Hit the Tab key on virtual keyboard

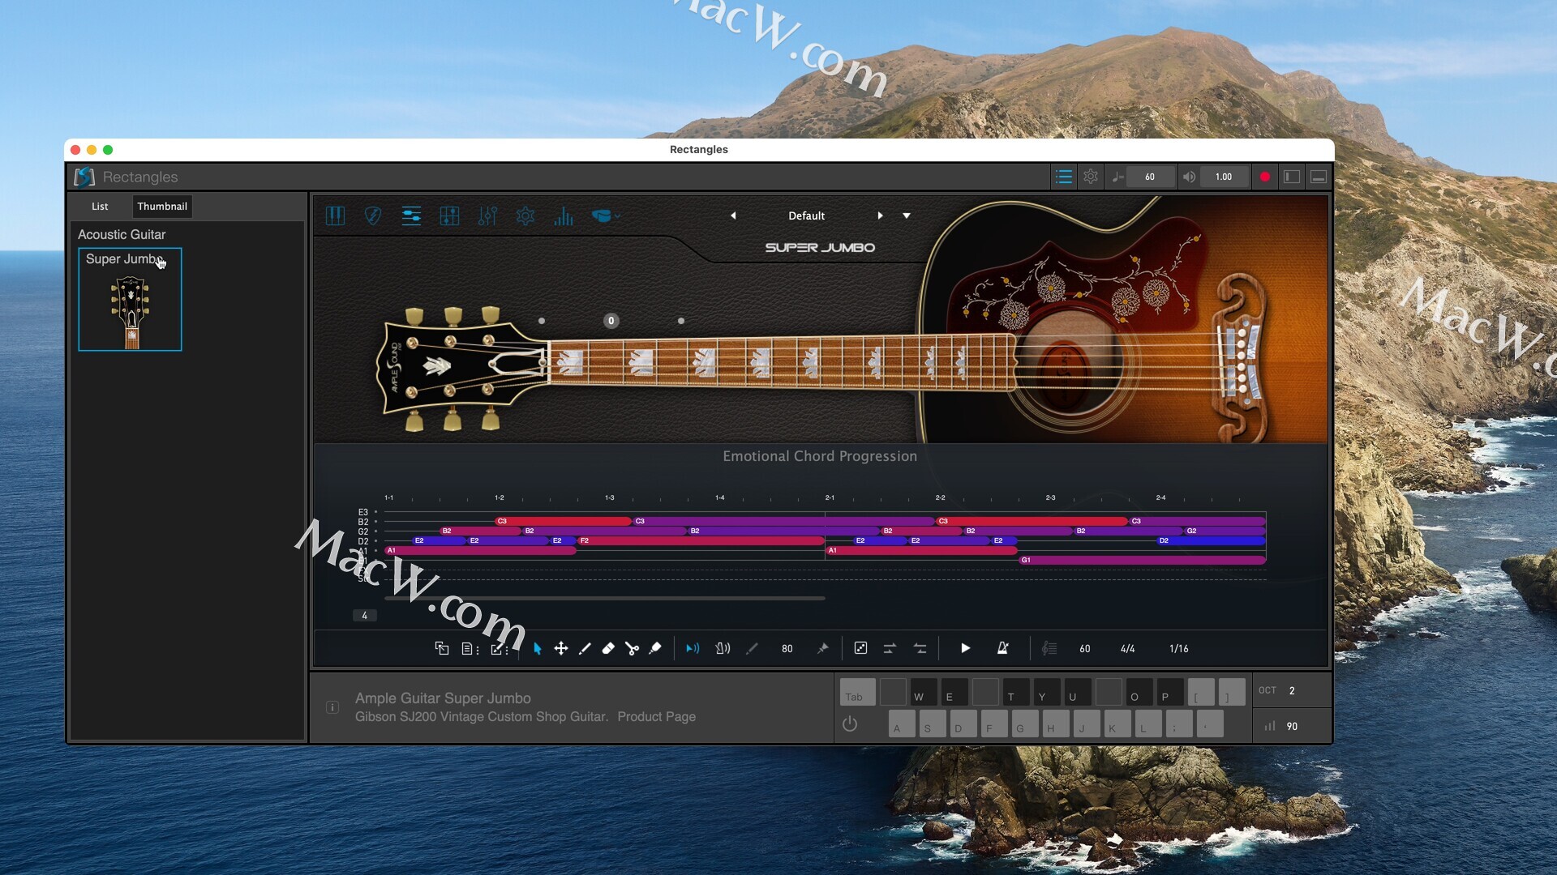click(x=857, y=692)
